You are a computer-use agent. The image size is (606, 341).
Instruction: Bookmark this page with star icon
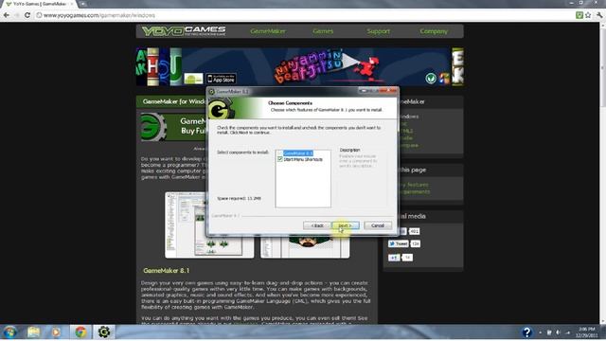pos(588,15)
